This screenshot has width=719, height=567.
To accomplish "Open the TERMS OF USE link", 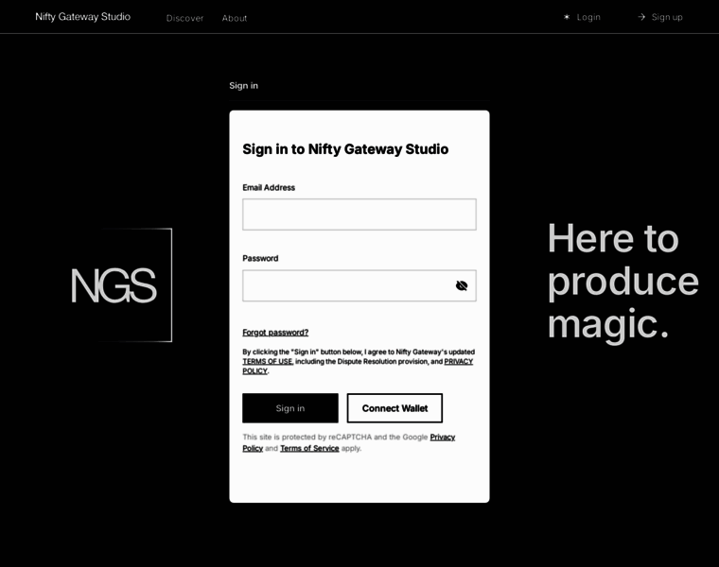I will click(268, 361).
